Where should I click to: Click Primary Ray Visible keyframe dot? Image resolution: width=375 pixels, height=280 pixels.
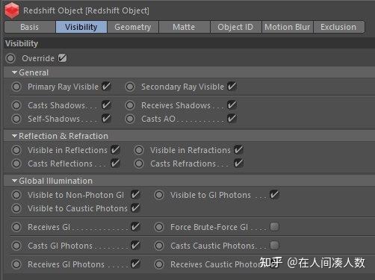16,87
